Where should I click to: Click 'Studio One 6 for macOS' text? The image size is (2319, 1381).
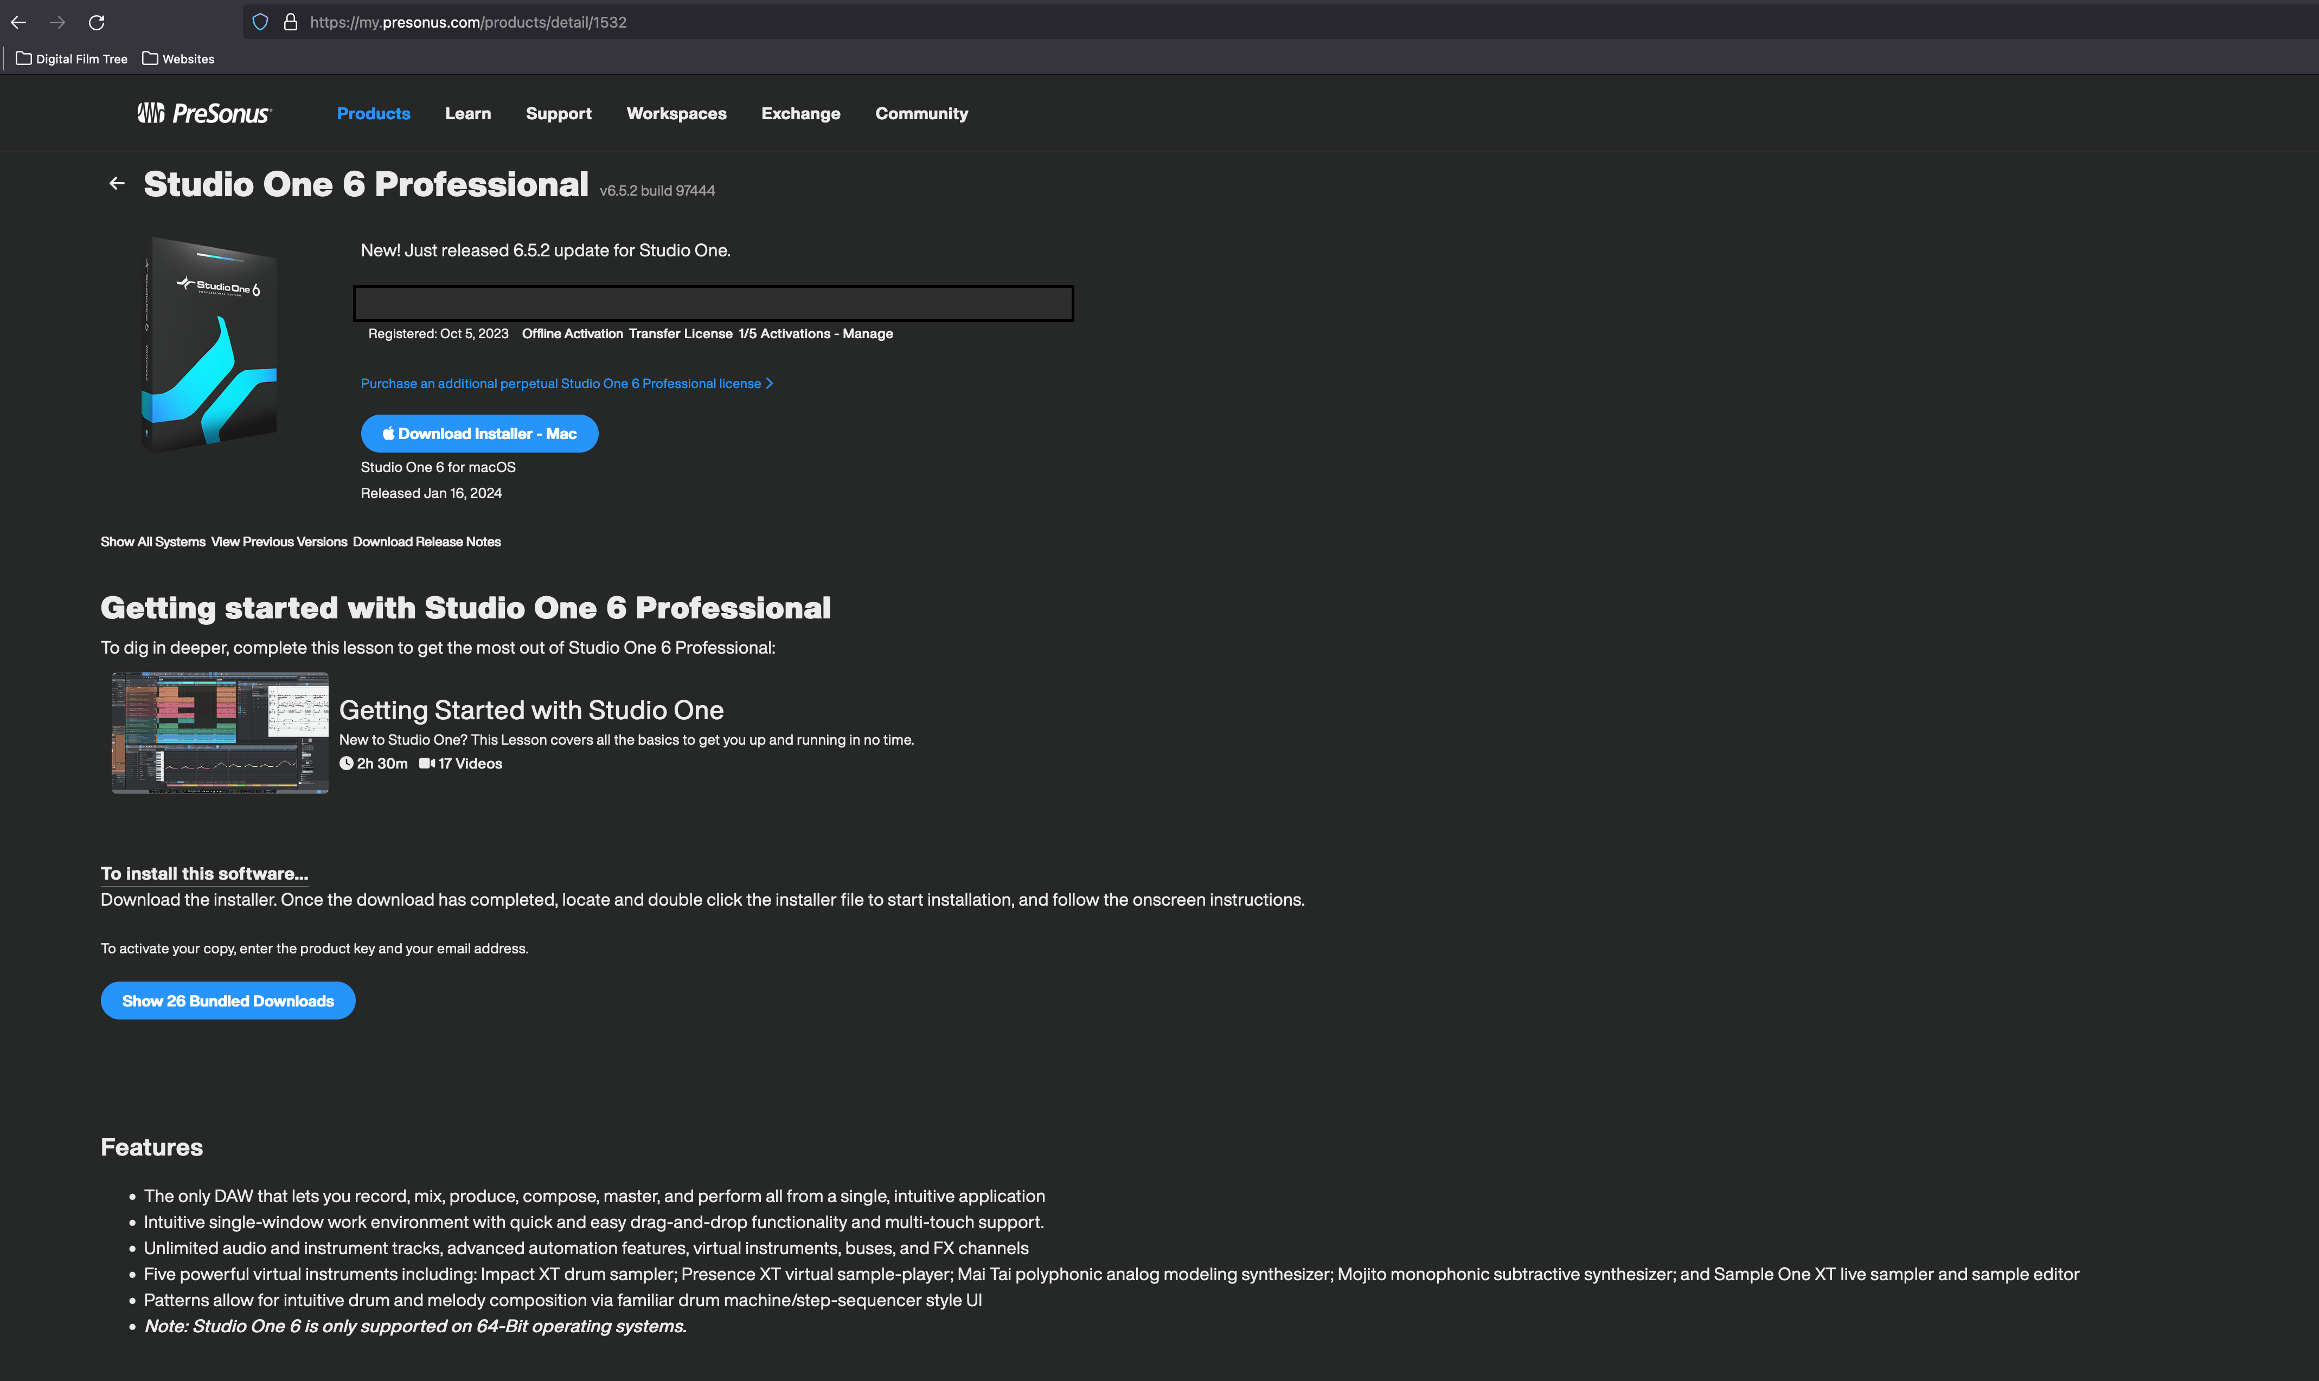pyautogui.click(x=439, y=467)
